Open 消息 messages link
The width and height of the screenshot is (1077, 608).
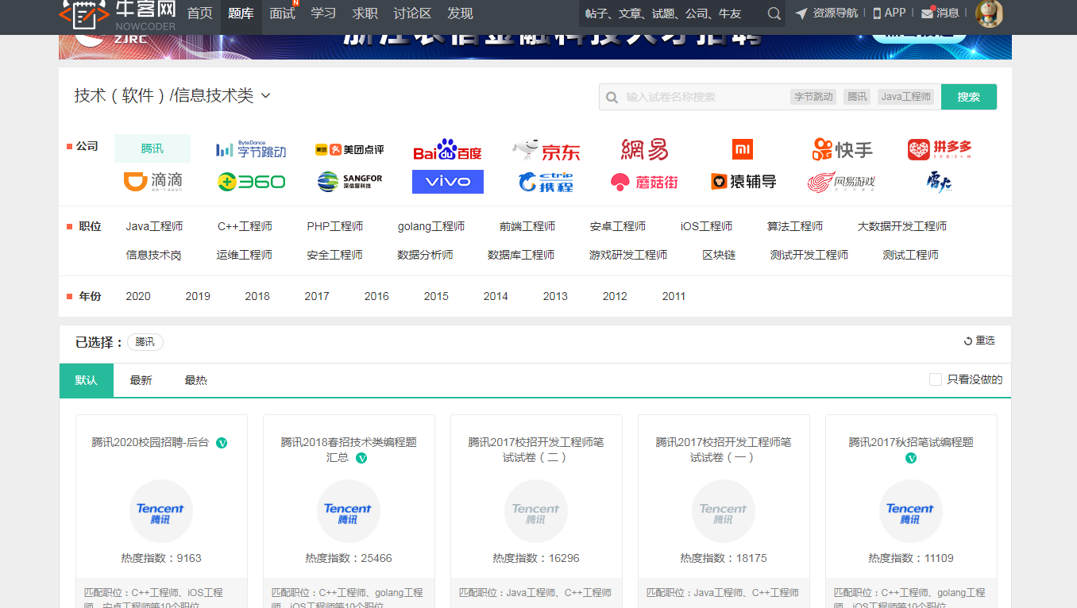[940, 13]
